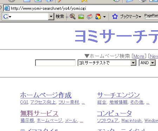Open the ホームページ subcategory under 無料サービス
This screenshot has width=158, height=131.
[x=50, y=120]
